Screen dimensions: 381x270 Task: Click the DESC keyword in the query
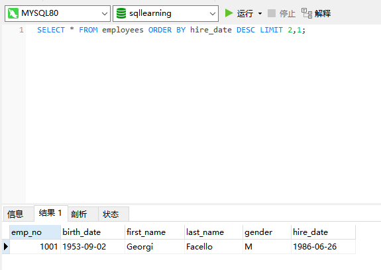(x=246, y=30)
